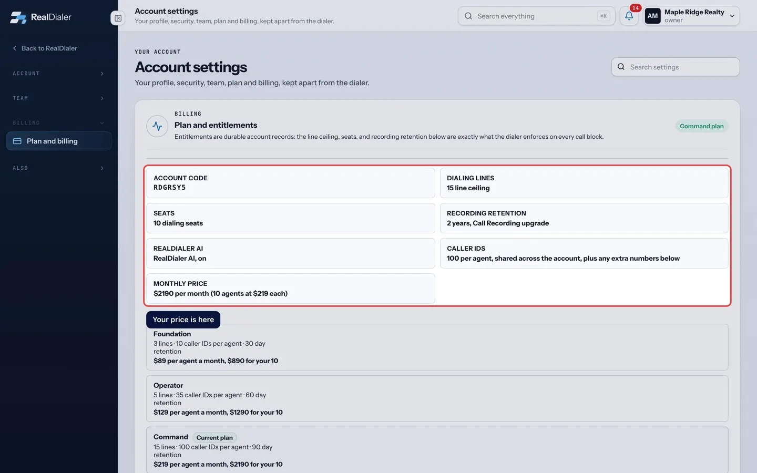The height and width of the screenshot is (473, 757).
Task: Click the pulse icon beside Plan and entitlements
Action: coord(157,126)
